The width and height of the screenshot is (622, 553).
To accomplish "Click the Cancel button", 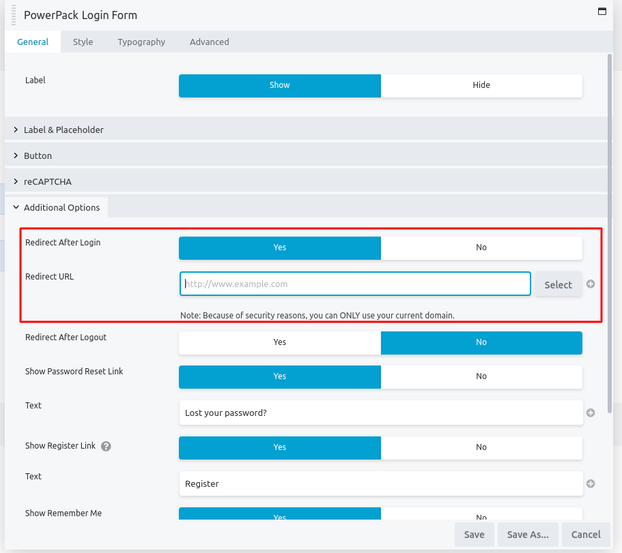I will (586, 535).
